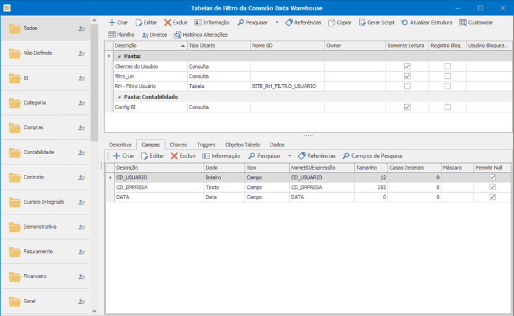Screen dimensions: 514x316
Task: Open Pesquisar dropdown arrow in fields toolbar
Action: pyautogui.click(x=290, y=156)
